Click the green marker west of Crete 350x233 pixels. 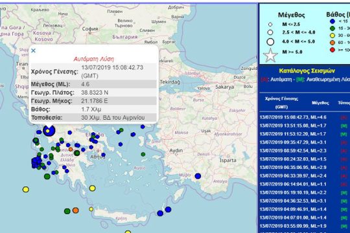(x=67, y=211)
